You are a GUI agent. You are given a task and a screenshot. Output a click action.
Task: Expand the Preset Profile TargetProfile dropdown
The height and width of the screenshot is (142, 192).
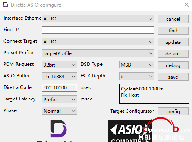(98, 53)
